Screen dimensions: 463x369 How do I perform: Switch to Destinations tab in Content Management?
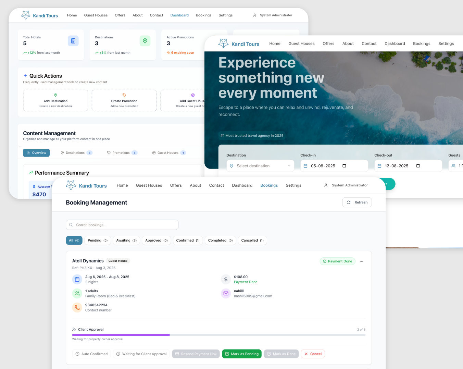pos(76,153)
